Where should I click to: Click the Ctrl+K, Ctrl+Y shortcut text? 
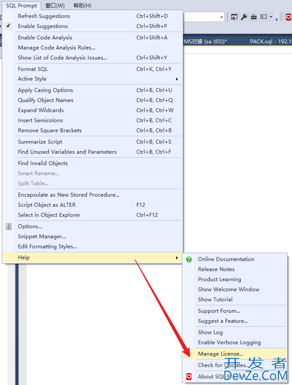point(154,69)
